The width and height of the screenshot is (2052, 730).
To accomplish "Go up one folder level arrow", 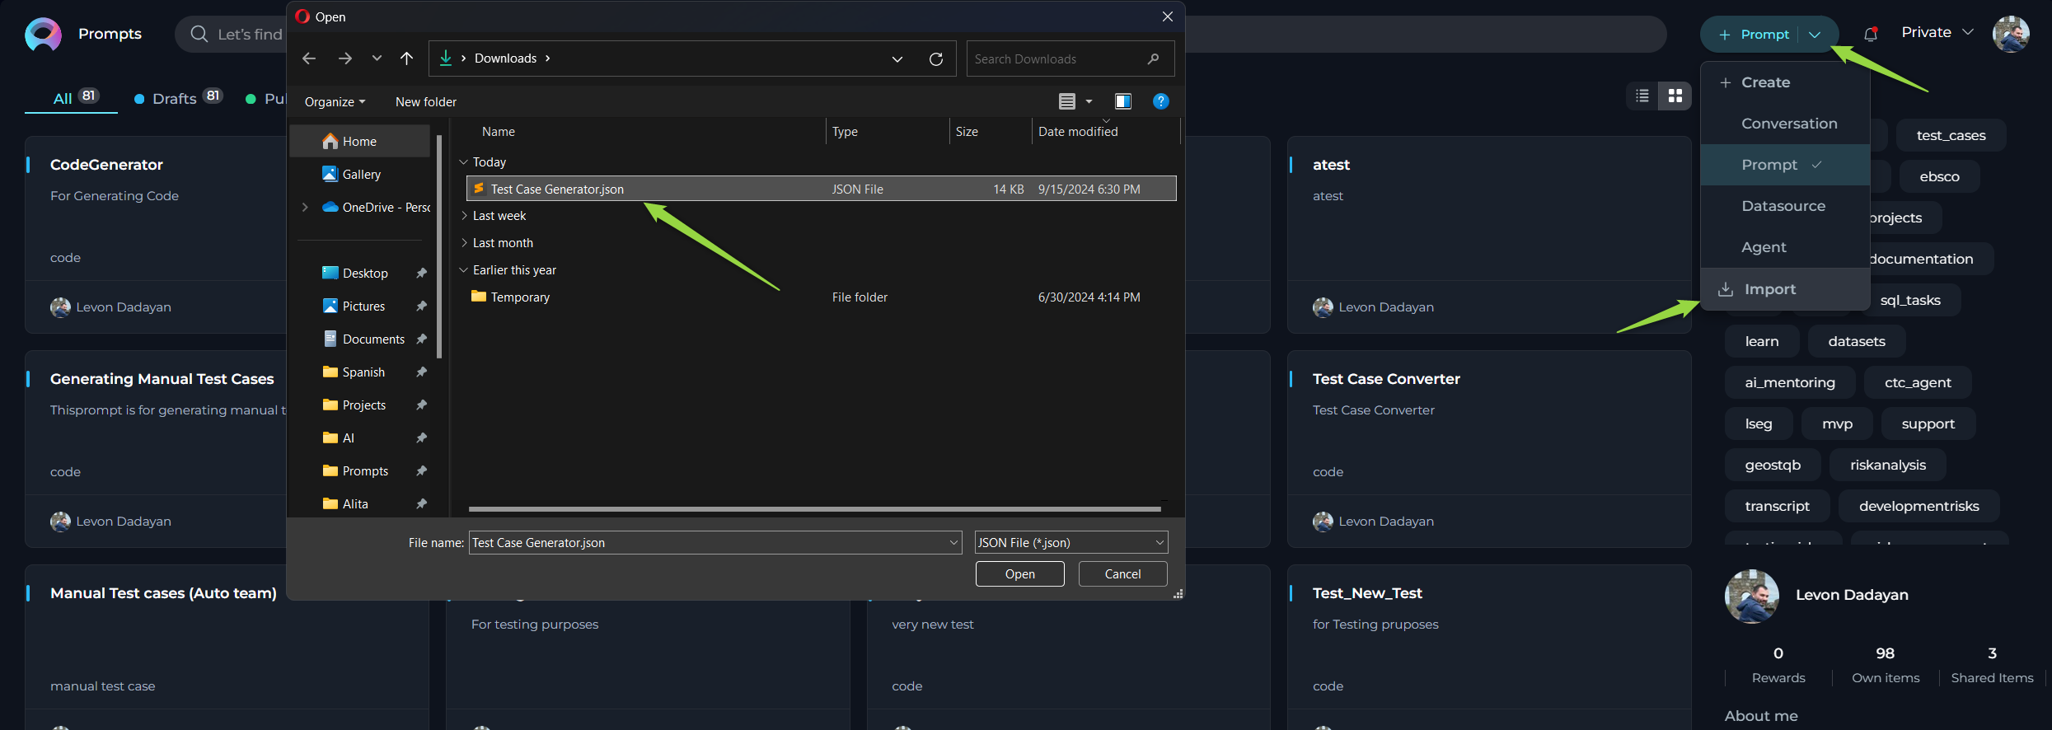I will pos(406,58).
